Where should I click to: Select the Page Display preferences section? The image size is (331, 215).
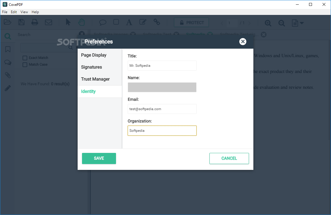coord(100,55)
